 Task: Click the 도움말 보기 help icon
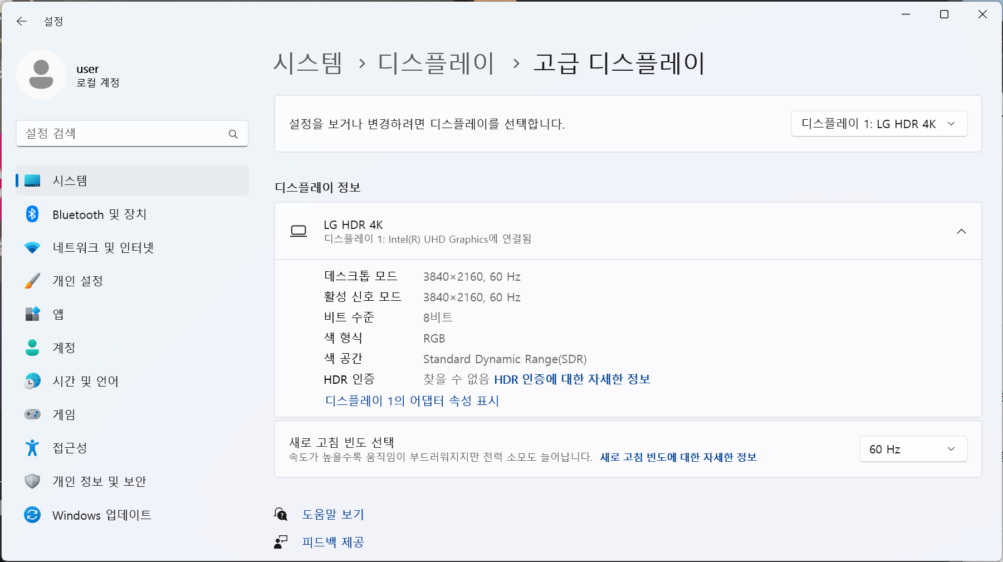click(281, 514)
